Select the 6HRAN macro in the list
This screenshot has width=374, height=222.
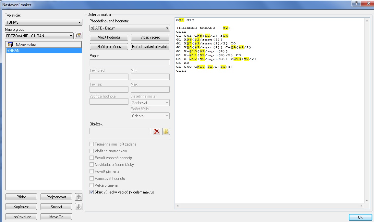[x=43, y=51]
